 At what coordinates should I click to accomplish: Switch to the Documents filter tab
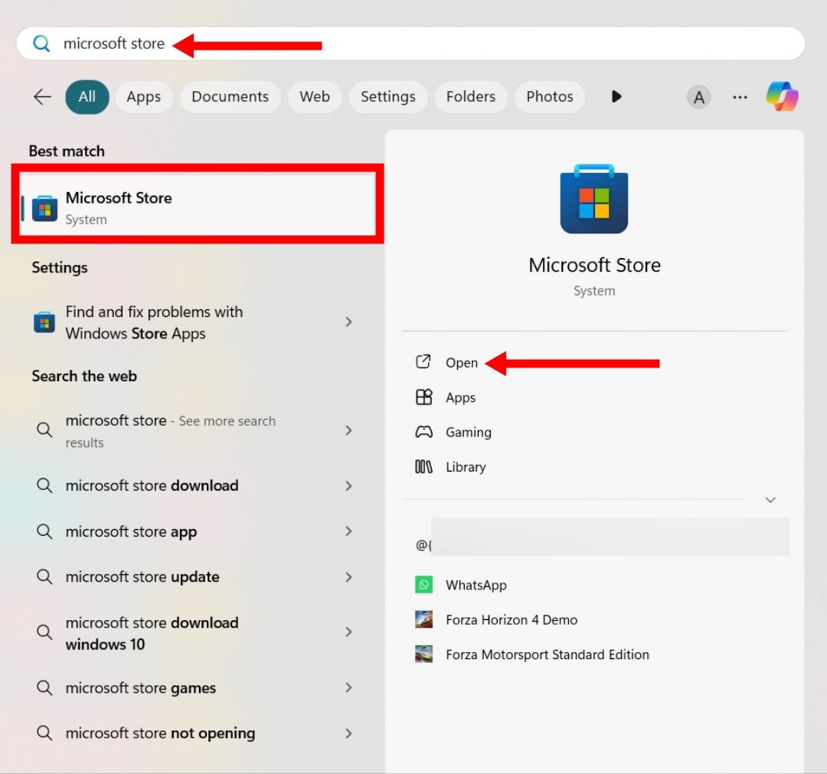coord(230,96)
